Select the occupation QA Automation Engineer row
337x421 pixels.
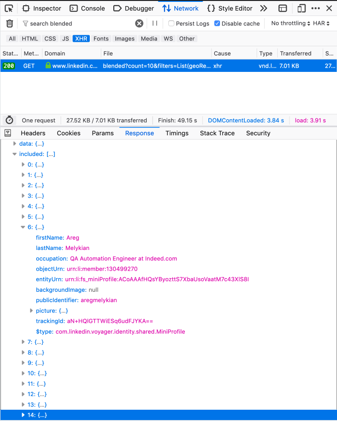click(x=168, y=258)
